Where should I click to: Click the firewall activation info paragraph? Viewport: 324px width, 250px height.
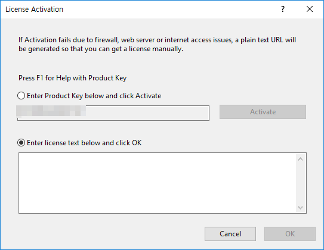pos(157,44)
